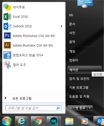Select the Outlook 2016 entry text
Image resolution: width=104 pixels, height=126 pixels.
tap(22, 26)
